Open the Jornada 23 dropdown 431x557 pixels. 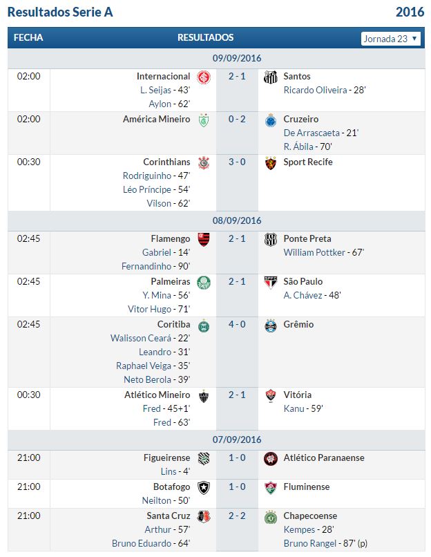390,39
